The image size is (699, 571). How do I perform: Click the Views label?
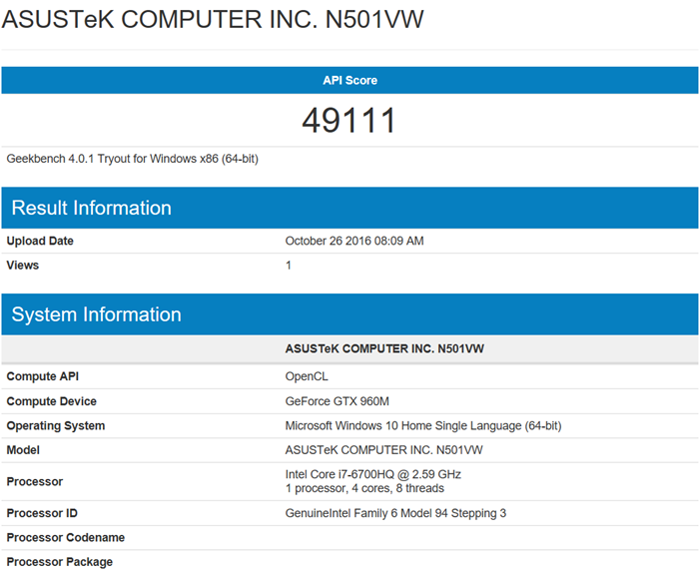point(23,266)
